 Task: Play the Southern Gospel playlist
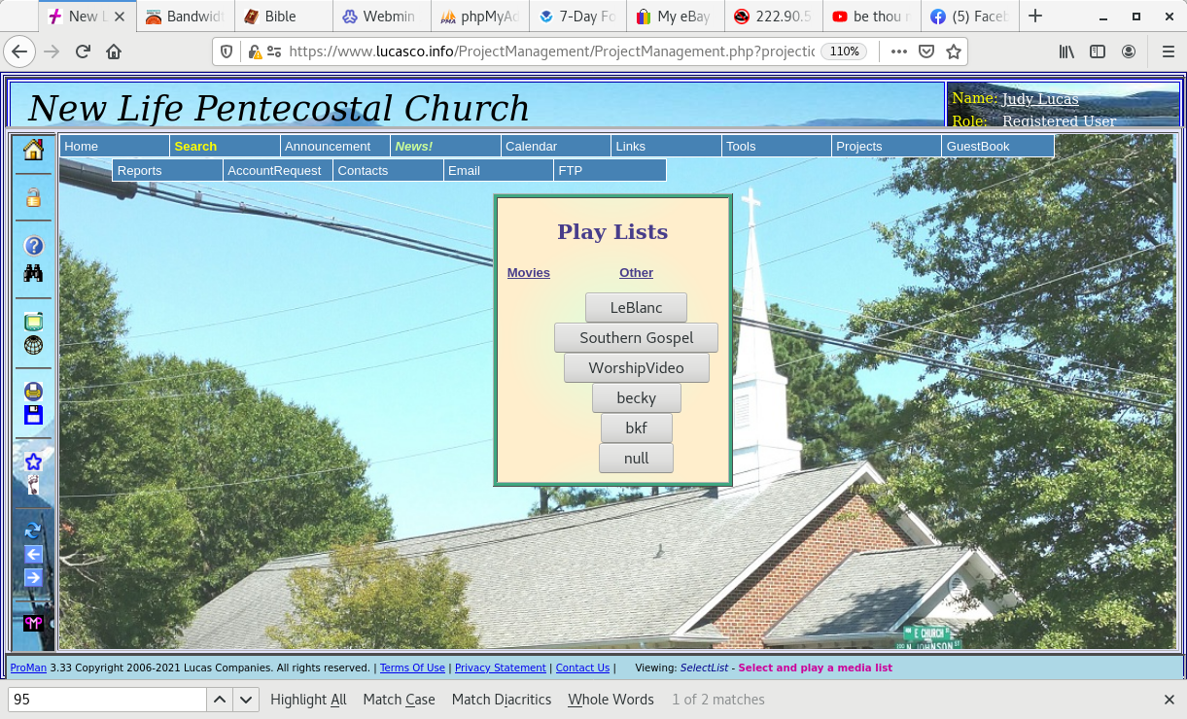(636, 338)
